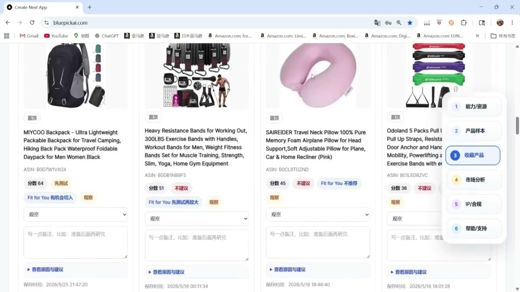This screenshot has height=292, width=520.
Task: Open the Chrome profile avatar
Action: point(500,23)
